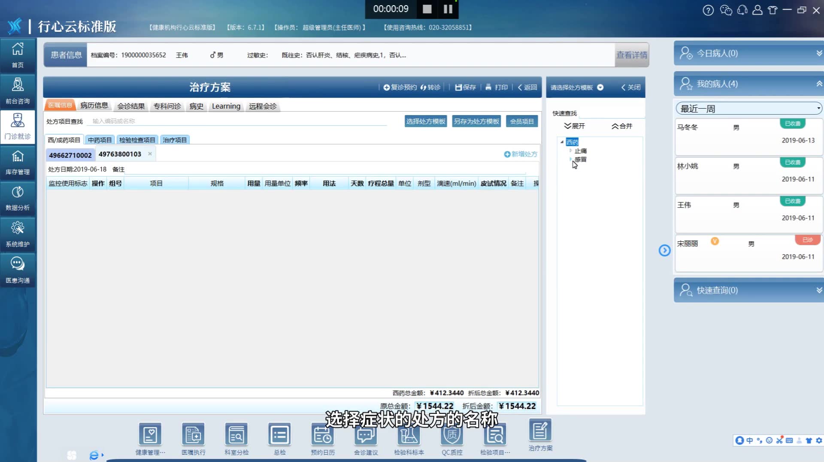Open the WeChat icon in title bar
Viewport: 824px width, 462px height.
pyautogui.click(x=726, y=10)
